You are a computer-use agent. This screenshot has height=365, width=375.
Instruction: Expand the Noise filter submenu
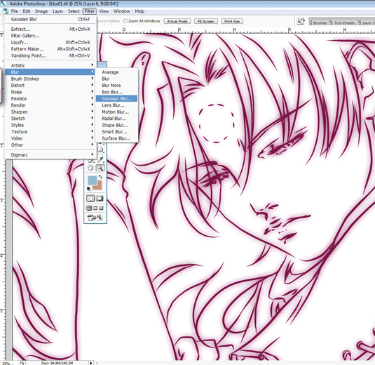click(50, 92)
